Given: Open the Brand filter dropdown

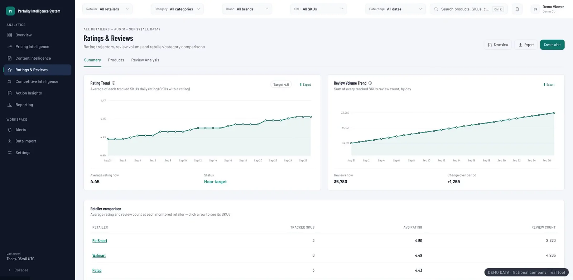Looking at the screenshot, I should pos(247,9).
